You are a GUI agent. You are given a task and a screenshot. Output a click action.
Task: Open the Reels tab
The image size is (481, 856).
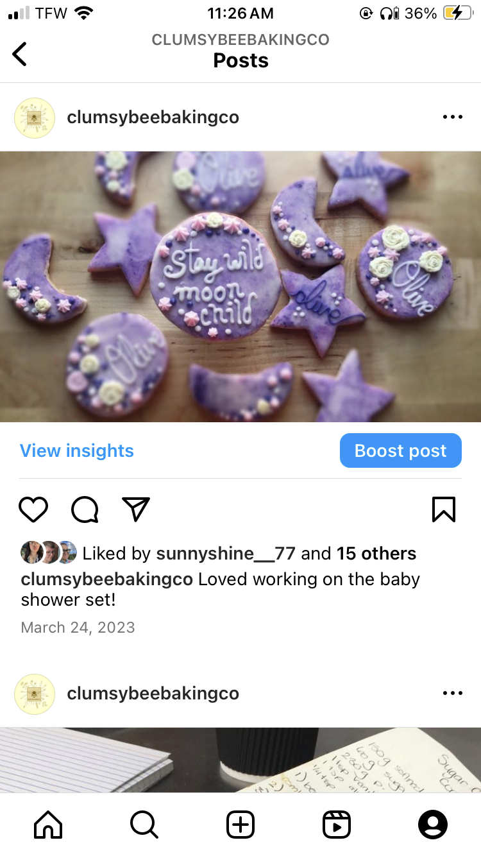(337, 825)
